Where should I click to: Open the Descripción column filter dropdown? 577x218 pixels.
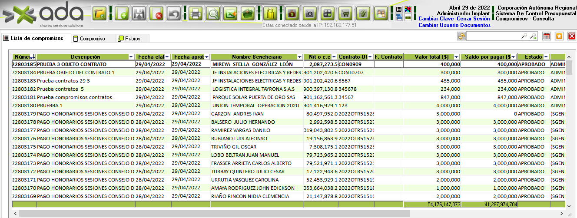(131, 57)
